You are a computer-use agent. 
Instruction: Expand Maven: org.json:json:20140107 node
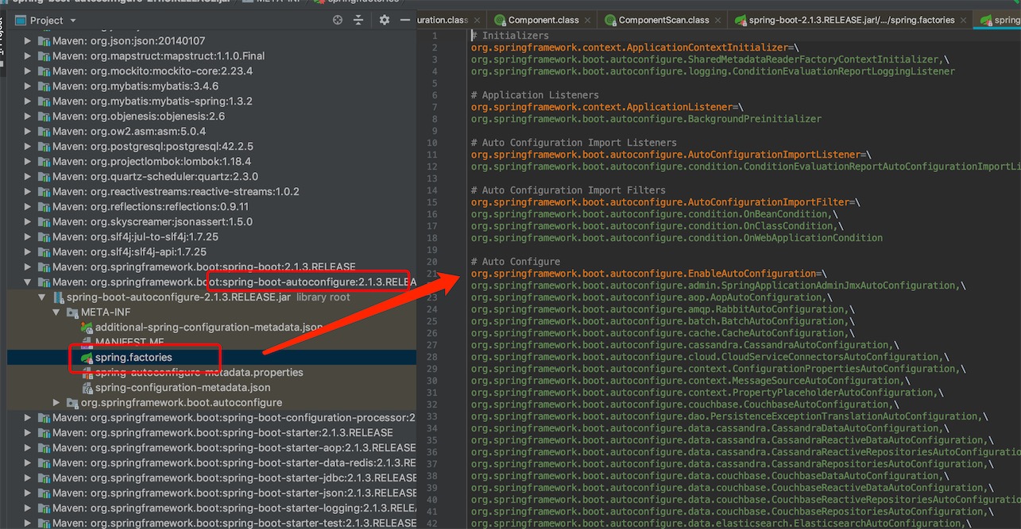tap(28, 40)
